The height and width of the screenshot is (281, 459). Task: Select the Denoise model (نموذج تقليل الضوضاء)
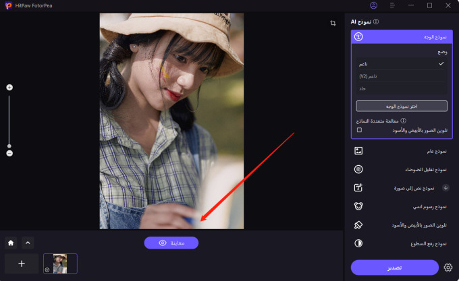(359, 169)
